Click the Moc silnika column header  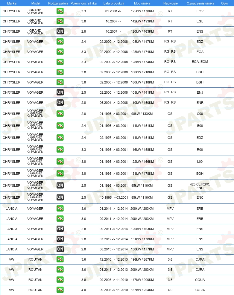tap(142, 3)
